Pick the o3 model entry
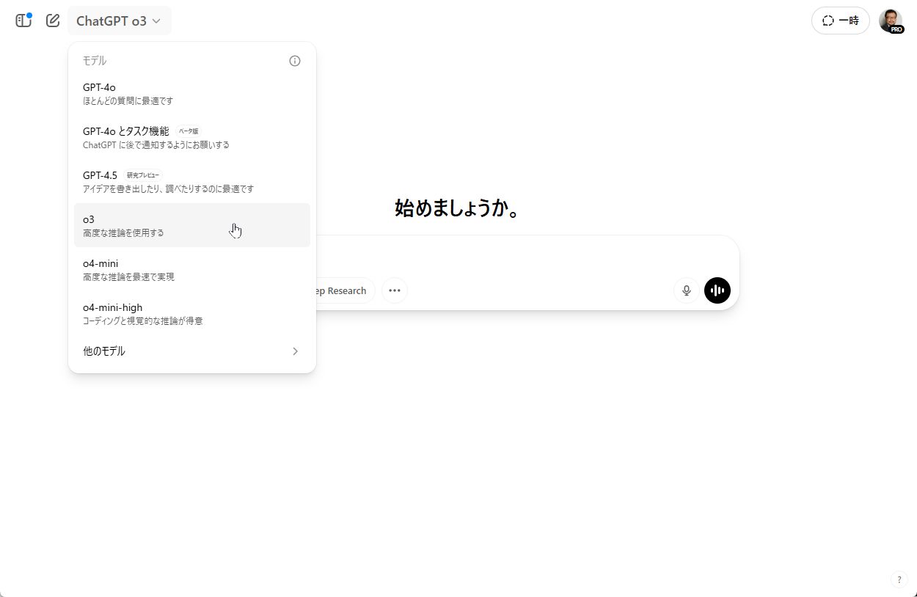Viewport: 917px width, 597px height. pos(192,225)
